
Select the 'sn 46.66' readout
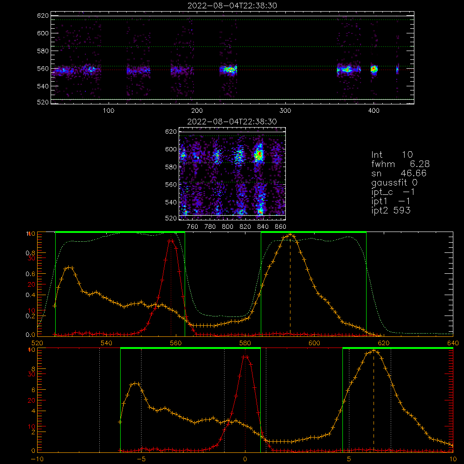(x=399, y=173)
